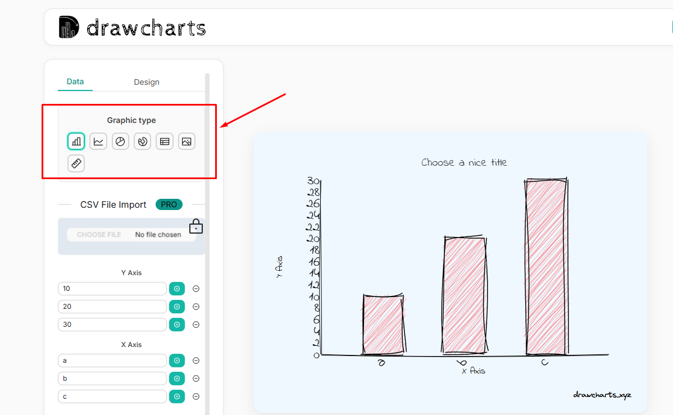Select the table graphic type icon
Image resolution: width=673 pixels, height=415 pixels.
pyautogui.click(x=165, y=141)
